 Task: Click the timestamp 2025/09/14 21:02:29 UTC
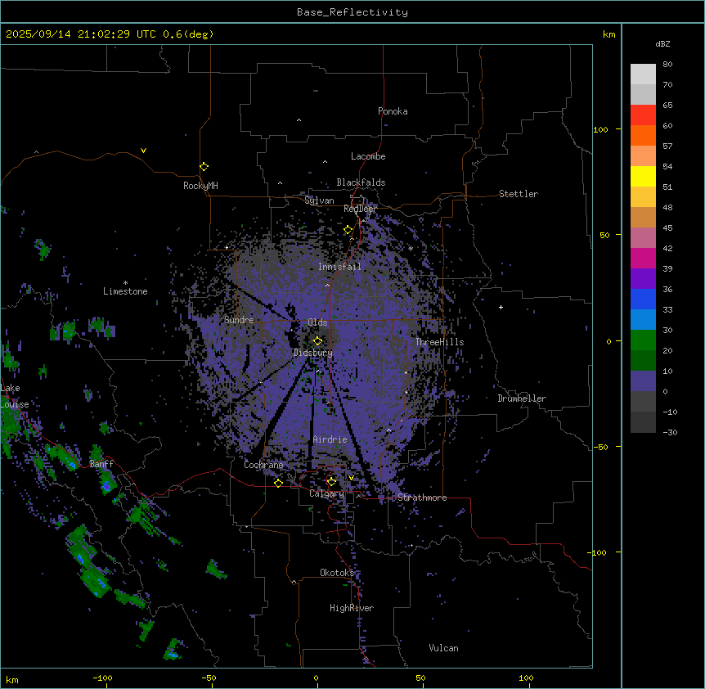pyautogui.click(x=81, y=34)
